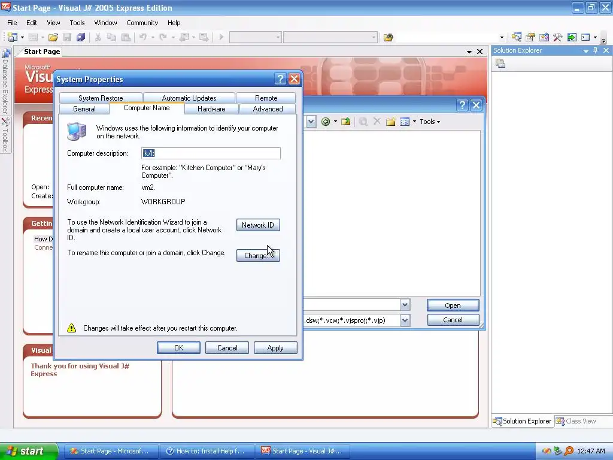
Task: Click the New Project toolbar icon
Action: pyautogui.click(x=13, y=38)
